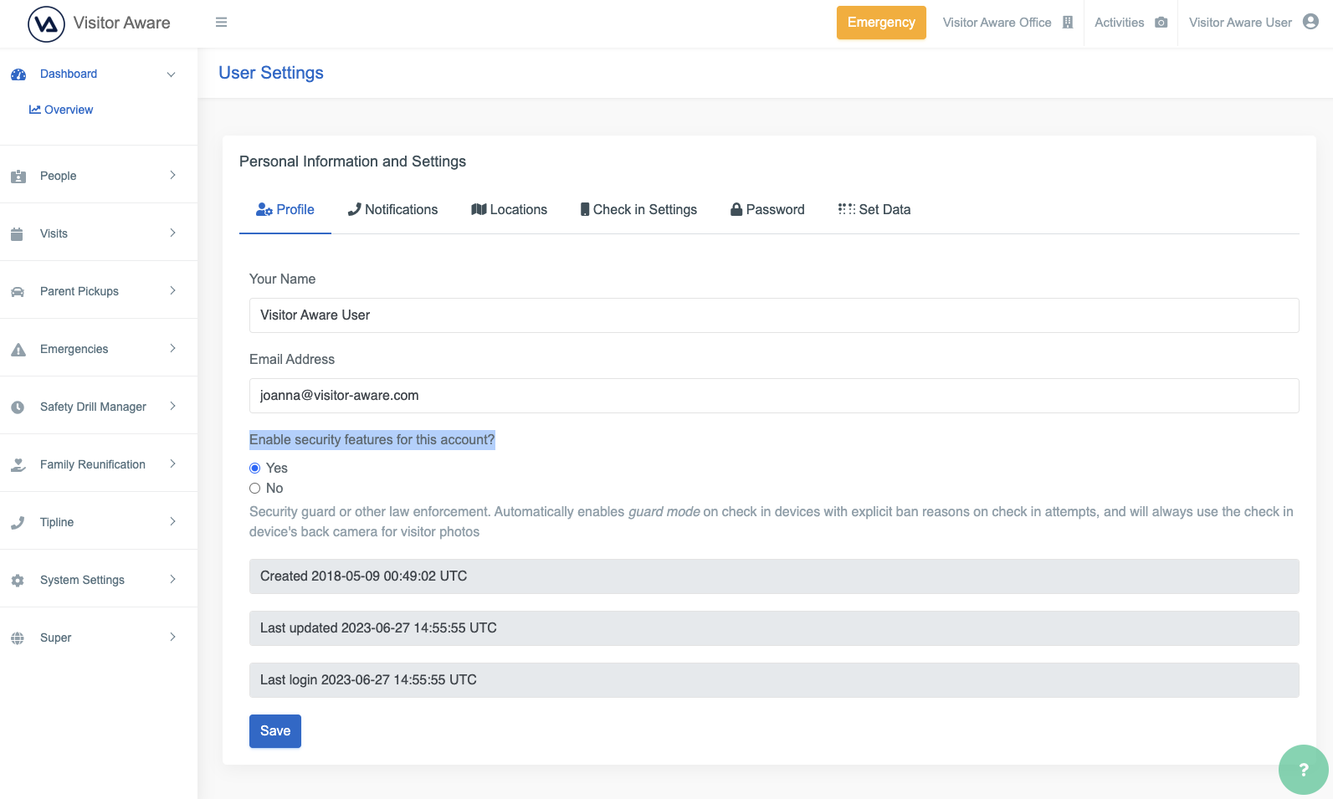Open the Set Data tab

coord(874,210)
